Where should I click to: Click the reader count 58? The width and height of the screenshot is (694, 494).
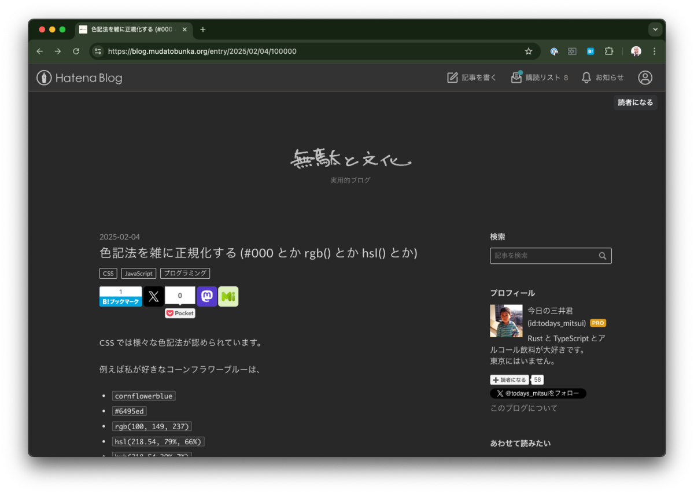pyautogui.click(x=537, y=379)
